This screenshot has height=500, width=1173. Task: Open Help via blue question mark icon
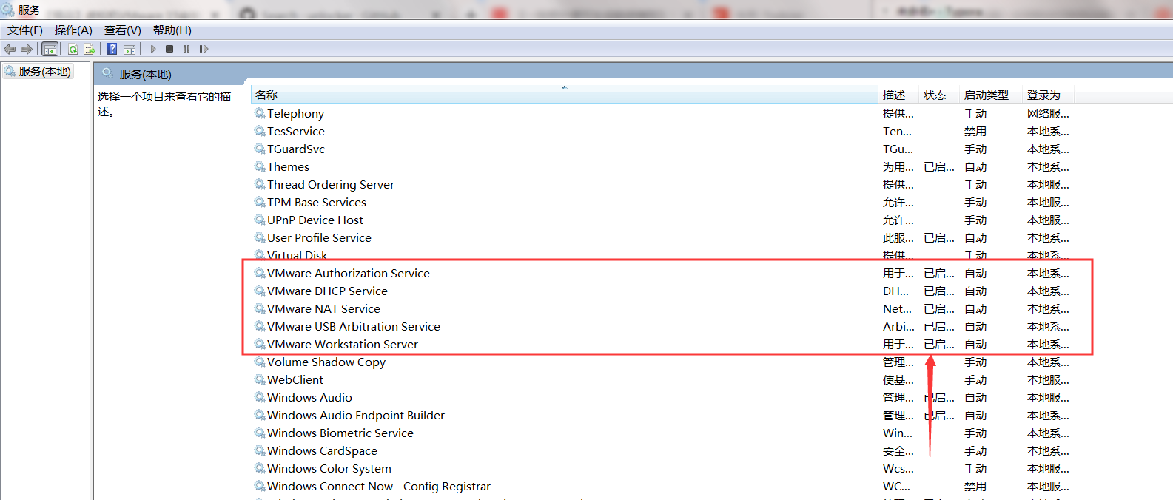pos(112,49)
